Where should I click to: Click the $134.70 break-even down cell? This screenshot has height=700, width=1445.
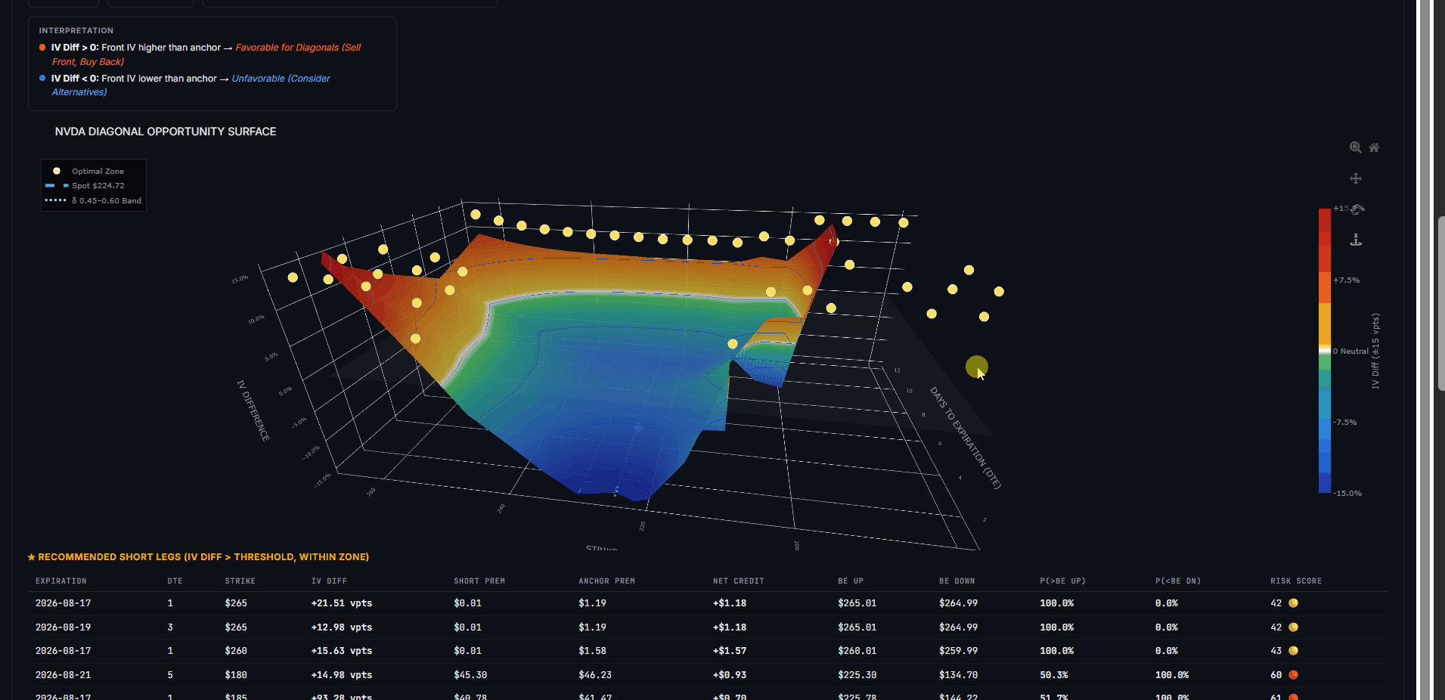(x=959, y=675)
